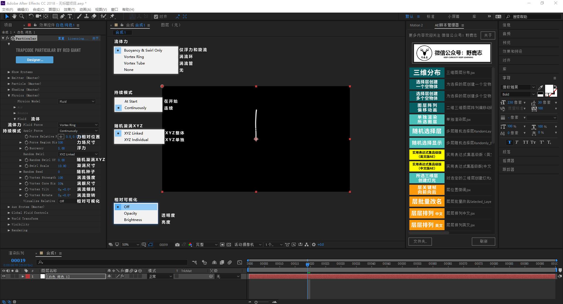Run the 三维分布 script button
563x304 pixels.
[x=427, y=72]
